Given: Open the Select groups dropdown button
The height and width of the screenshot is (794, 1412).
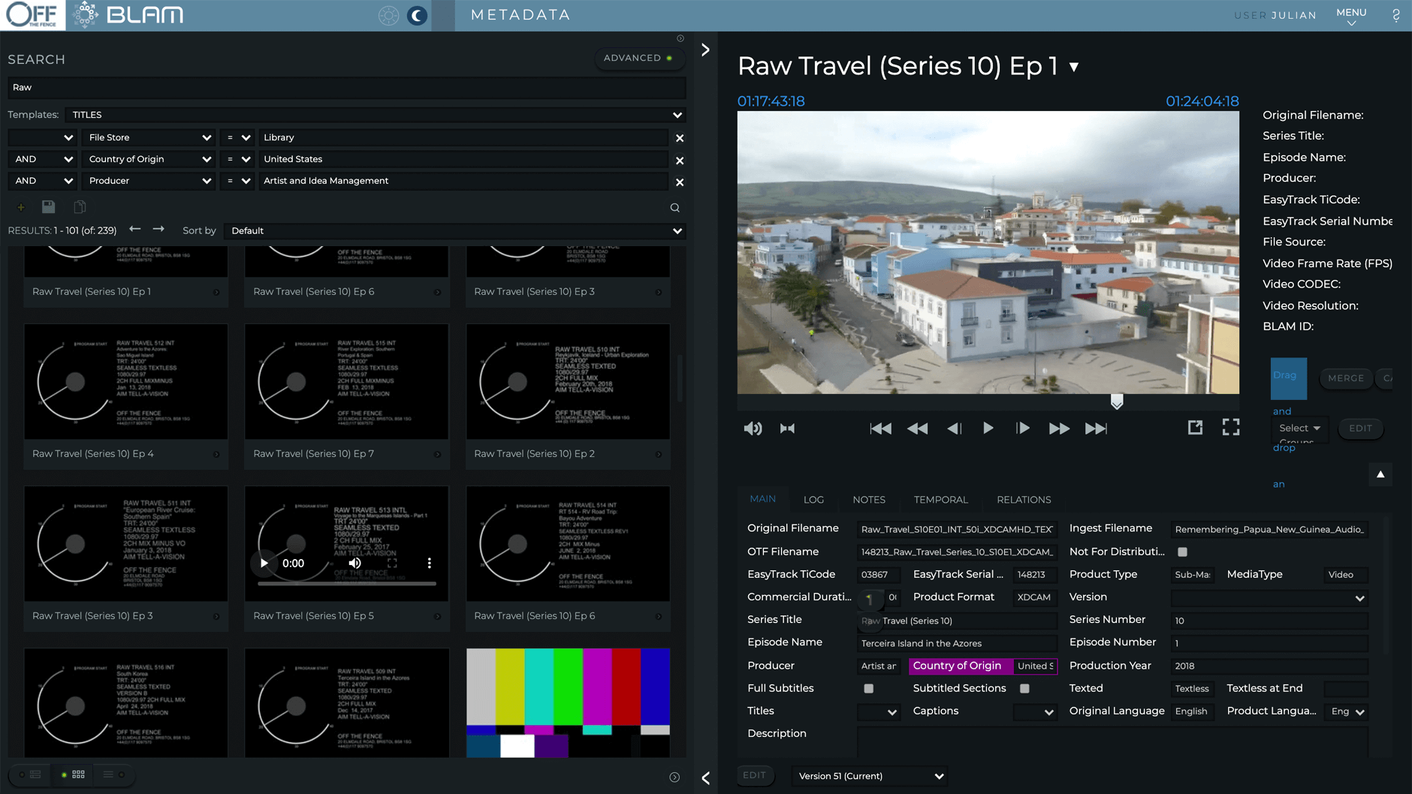Looking at the screenshot, I should (1299, 429).
